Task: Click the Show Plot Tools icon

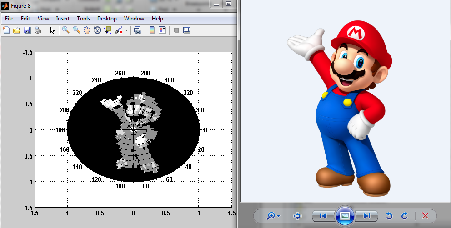Action: pyautogui.click(x=187, y=30)
